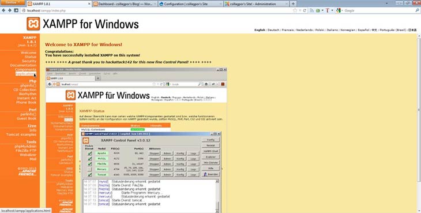Open the Info link under J2ee
The image size is (421, 213).
pos(33,130)
